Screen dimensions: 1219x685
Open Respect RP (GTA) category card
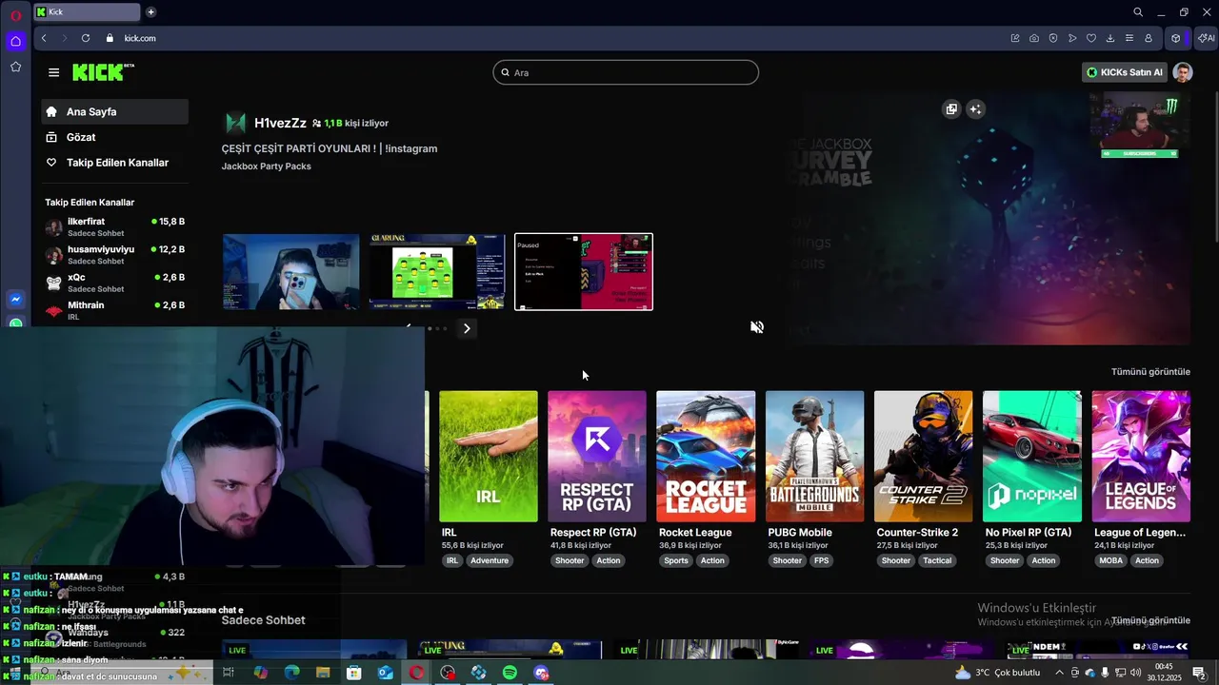pyautogui.click(x=597, y=457)
